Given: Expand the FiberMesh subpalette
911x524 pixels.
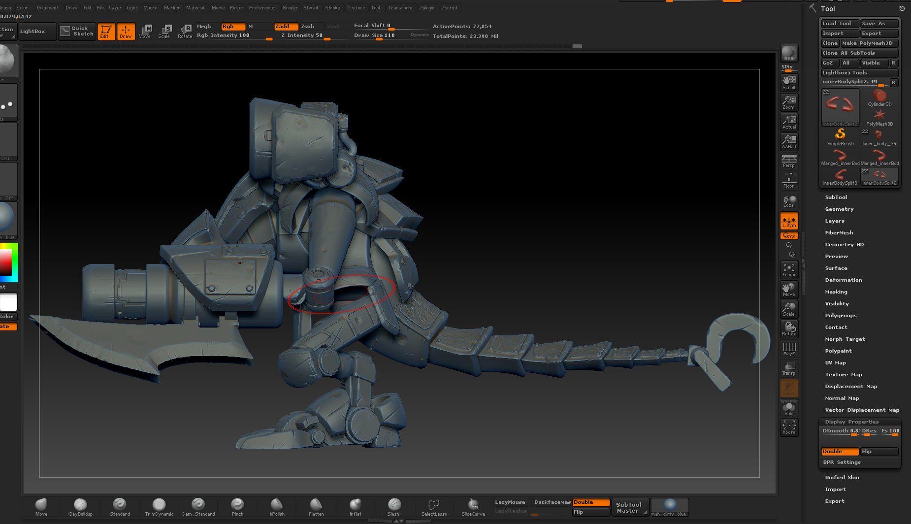Looking at the screenshot, I should [839, 233].
